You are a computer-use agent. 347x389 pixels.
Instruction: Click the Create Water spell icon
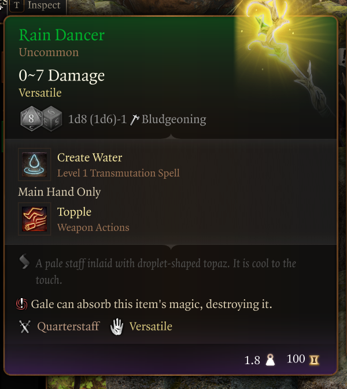(35, 164)
